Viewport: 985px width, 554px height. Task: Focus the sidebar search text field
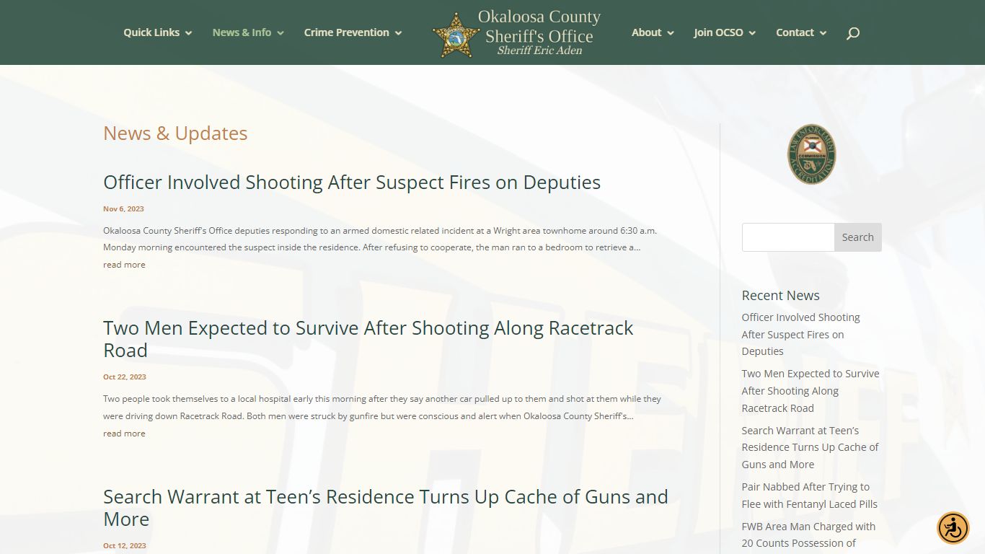[x=788, y=237]
